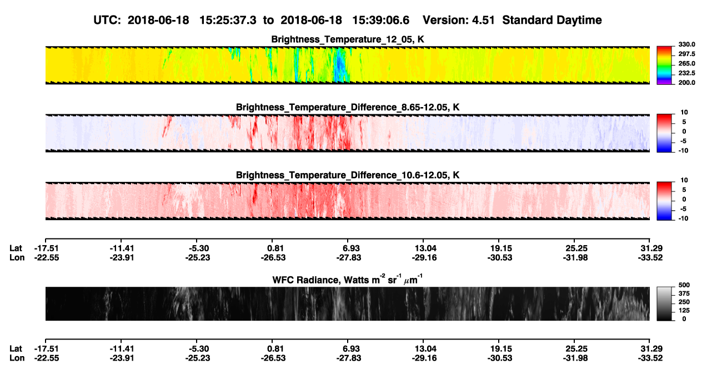
Task: Click longitude -30.53 below WFC Radiance strip
Action: coord(499,357)
